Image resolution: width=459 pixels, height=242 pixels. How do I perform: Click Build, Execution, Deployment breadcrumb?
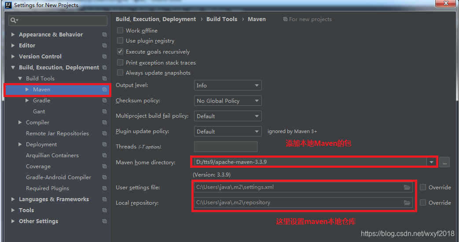click(156, 19)
